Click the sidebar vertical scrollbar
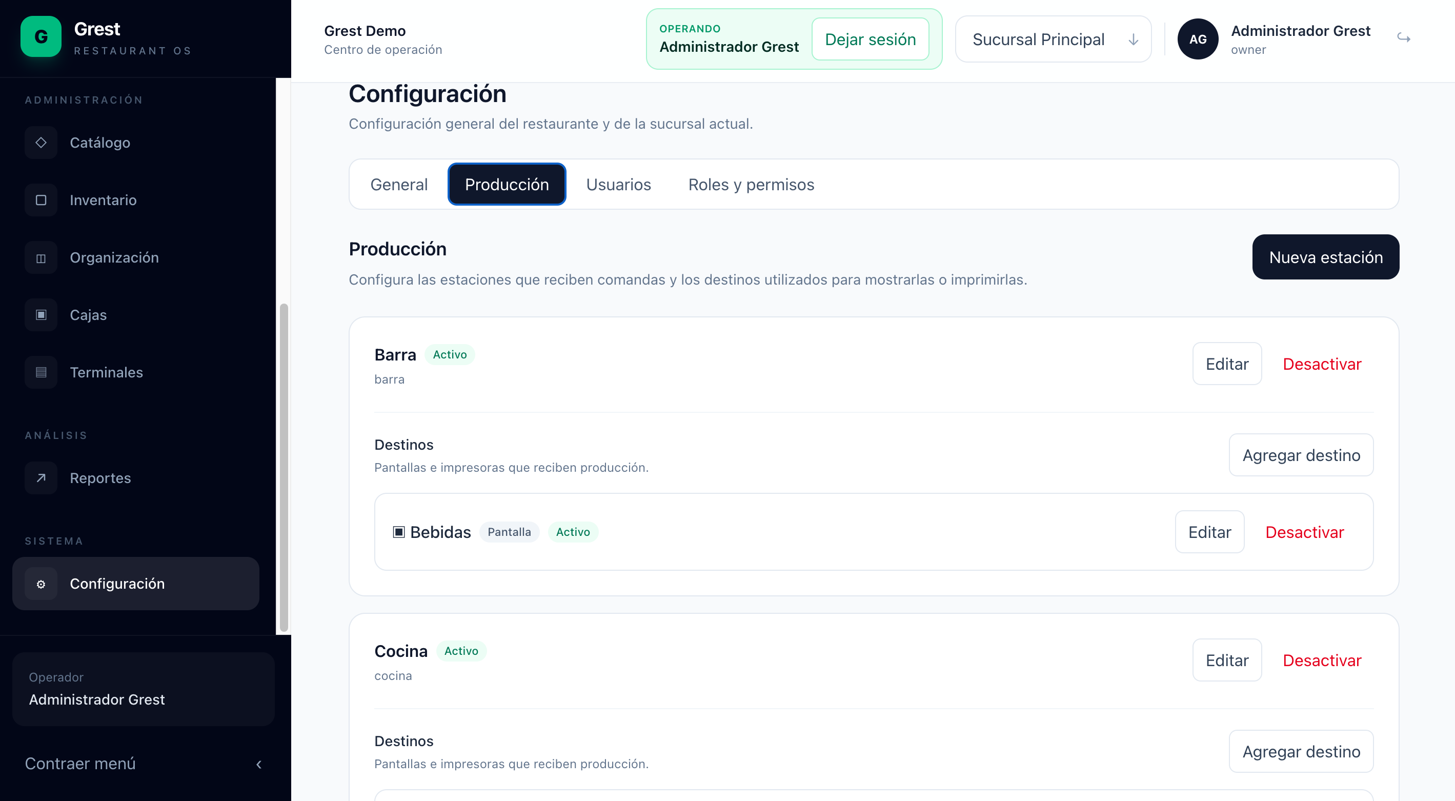This screenshot has width=1455, height=801. (284, 468)
